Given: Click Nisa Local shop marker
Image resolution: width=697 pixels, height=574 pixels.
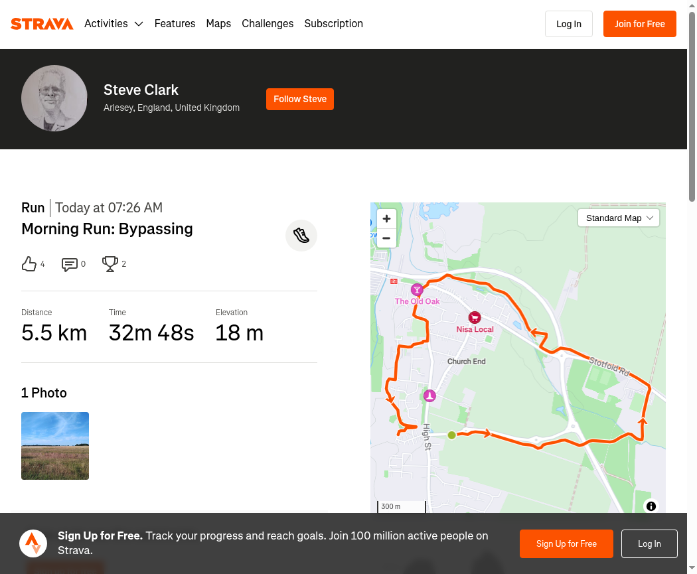Looking at the screenshot, I should (475, 318).
